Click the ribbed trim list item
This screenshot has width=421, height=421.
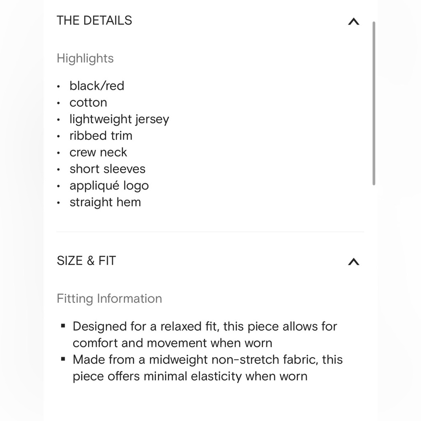(101, 136)
